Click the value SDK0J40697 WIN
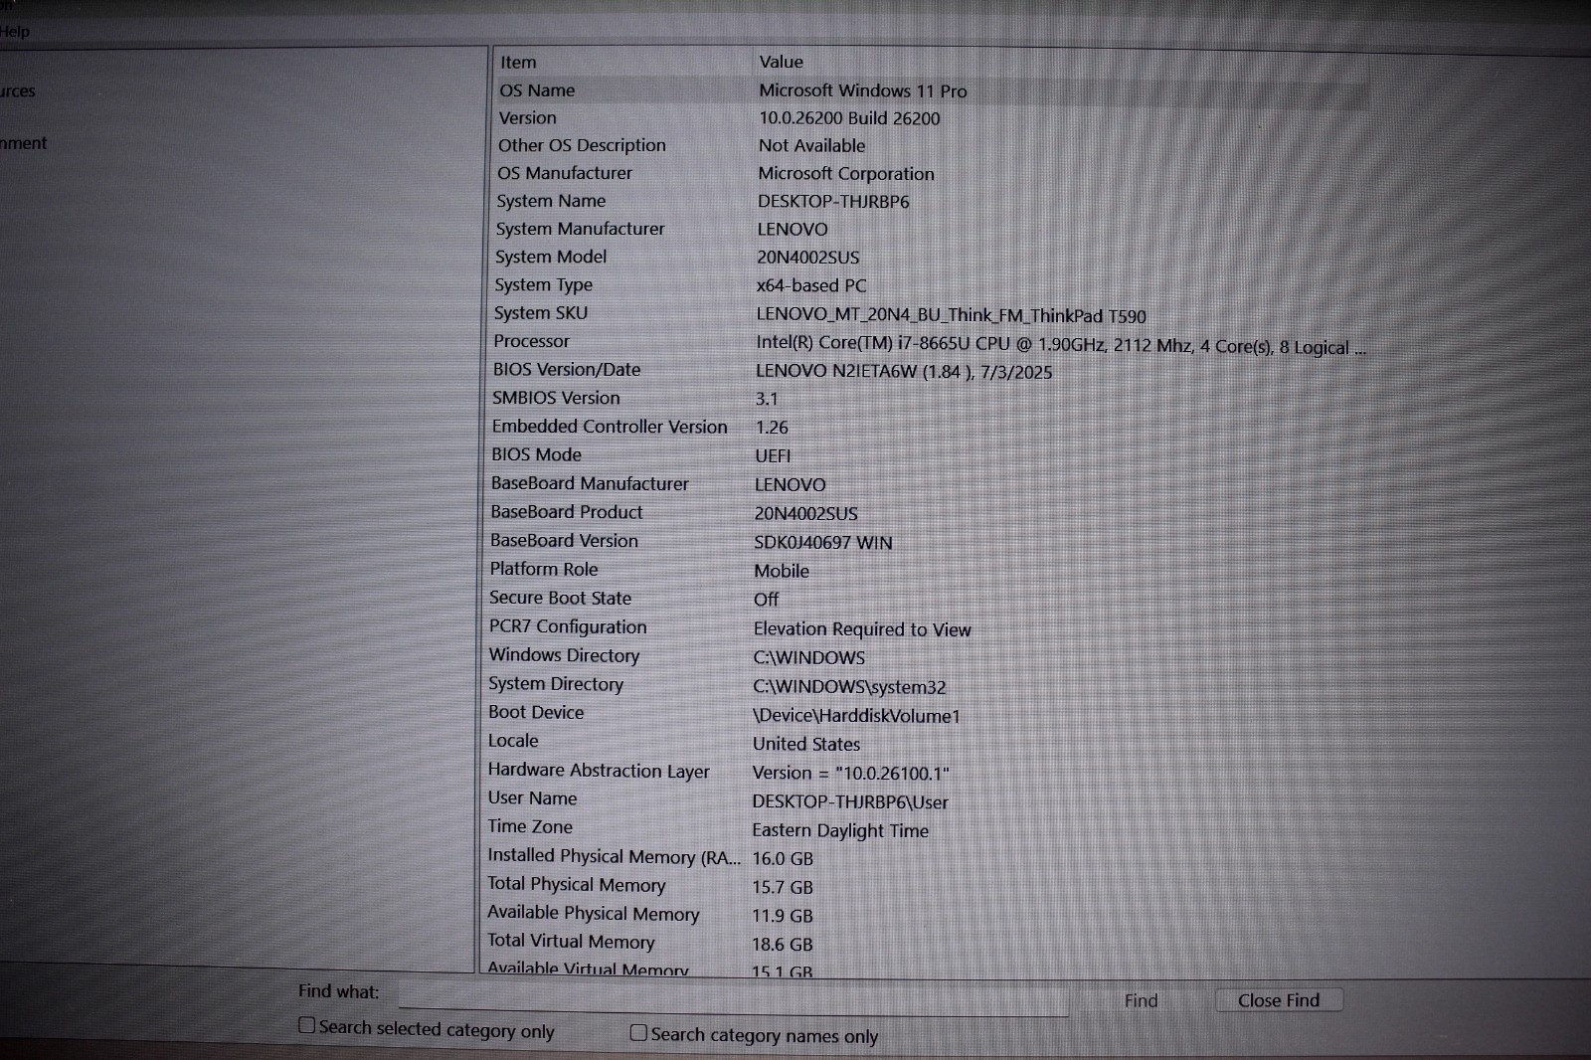 click(823, 543)
